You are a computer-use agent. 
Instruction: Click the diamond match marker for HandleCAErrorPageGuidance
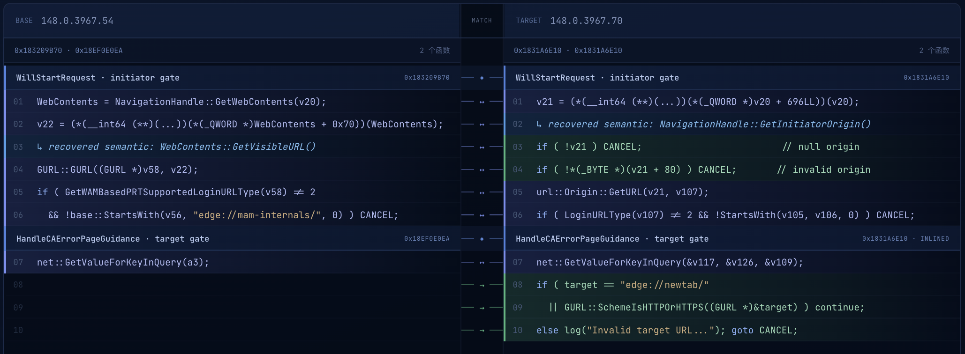[482, 239]
